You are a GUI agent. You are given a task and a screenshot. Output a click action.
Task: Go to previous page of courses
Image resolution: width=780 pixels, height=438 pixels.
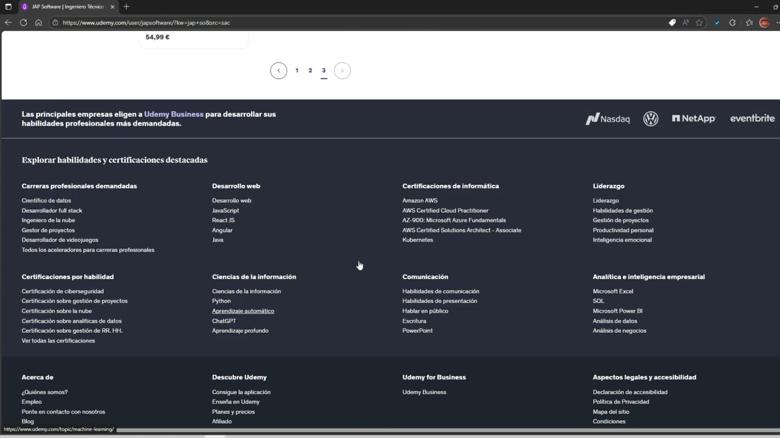[x=278, y=71]
